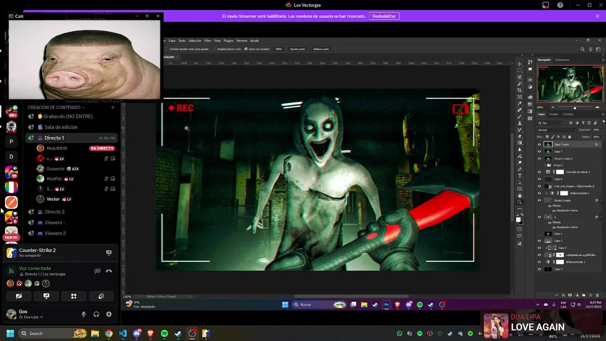Stream Counter-Strike 2 icon
This screenshot has width=606, height=341.
(109, 253)
